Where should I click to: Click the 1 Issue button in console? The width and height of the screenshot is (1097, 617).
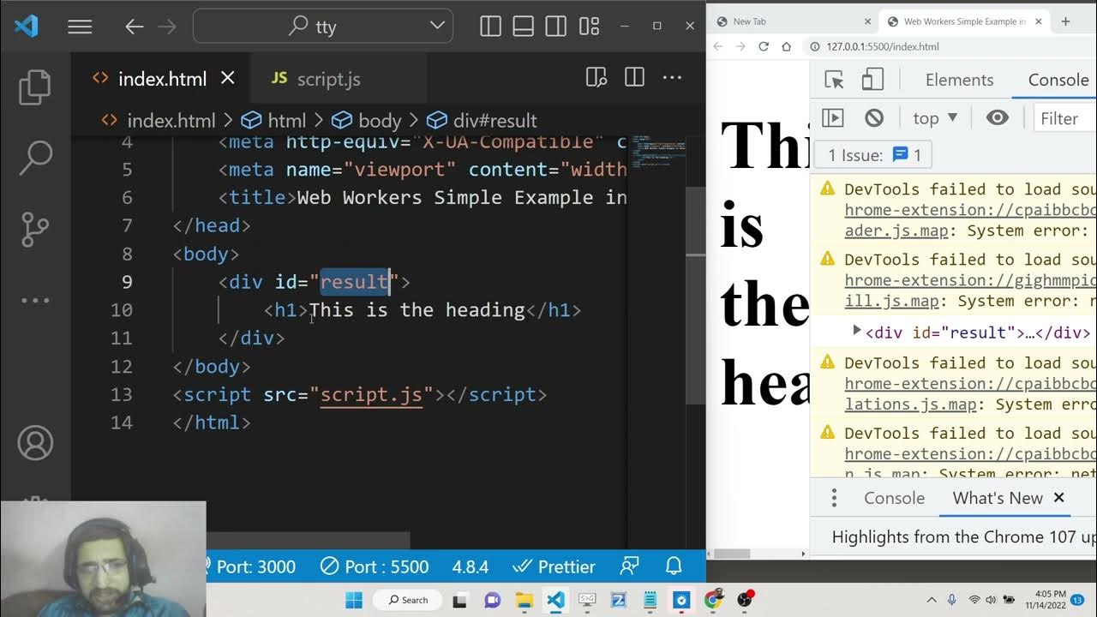[874, 155]
